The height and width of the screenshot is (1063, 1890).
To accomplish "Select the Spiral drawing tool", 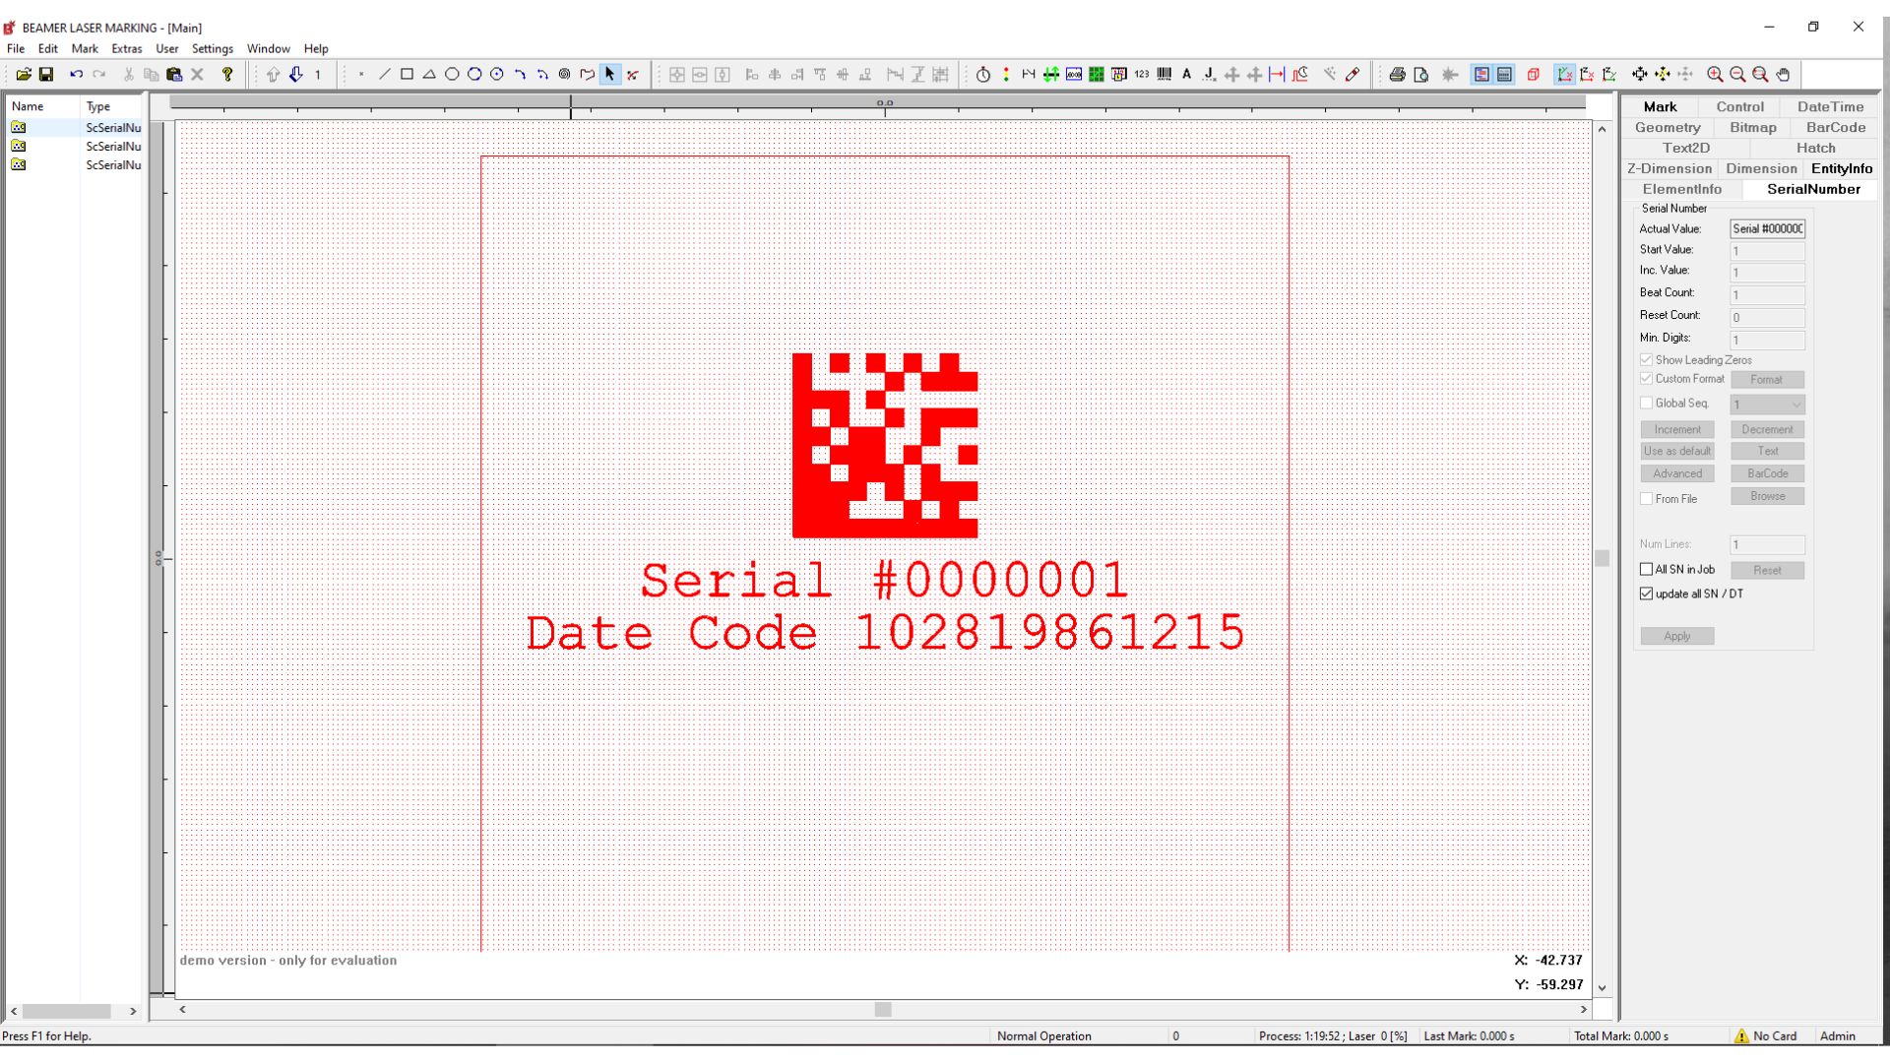I will [564, 74].
